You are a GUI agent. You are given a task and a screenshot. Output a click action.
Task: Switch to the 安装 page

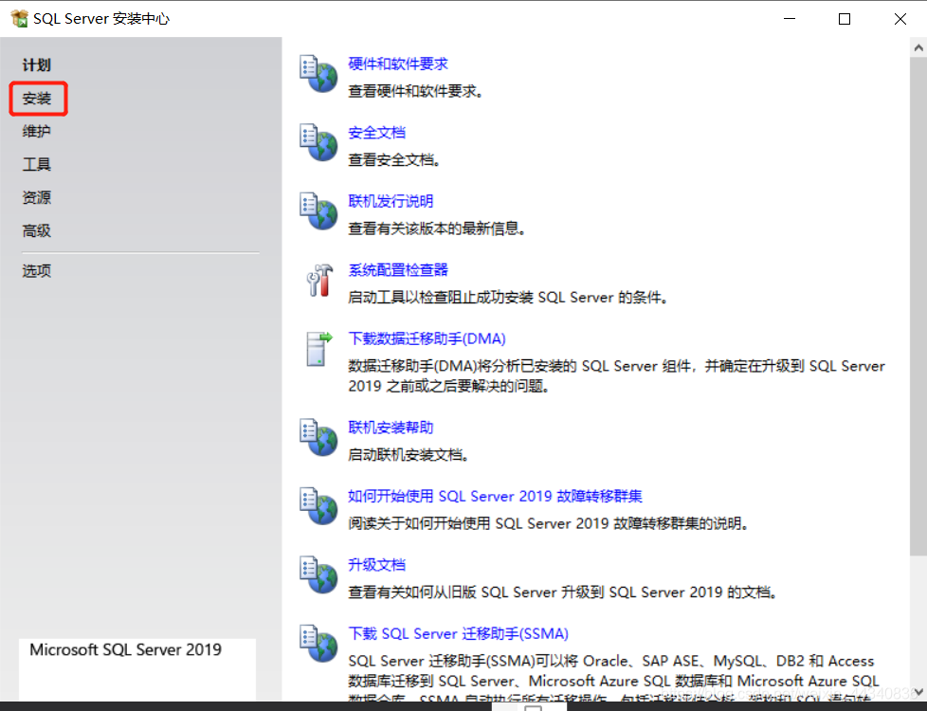point(37,99)
